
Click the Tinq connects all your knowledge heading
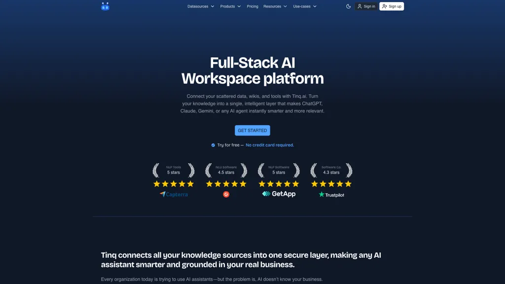(x=241, y=260)
